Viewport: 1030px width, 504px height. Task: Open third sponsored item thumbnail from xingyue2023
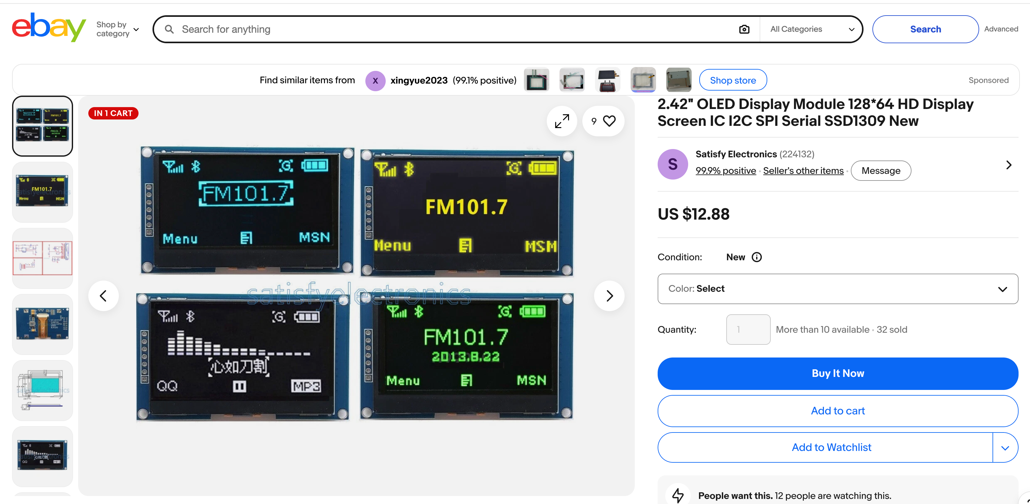pos(607,80)
